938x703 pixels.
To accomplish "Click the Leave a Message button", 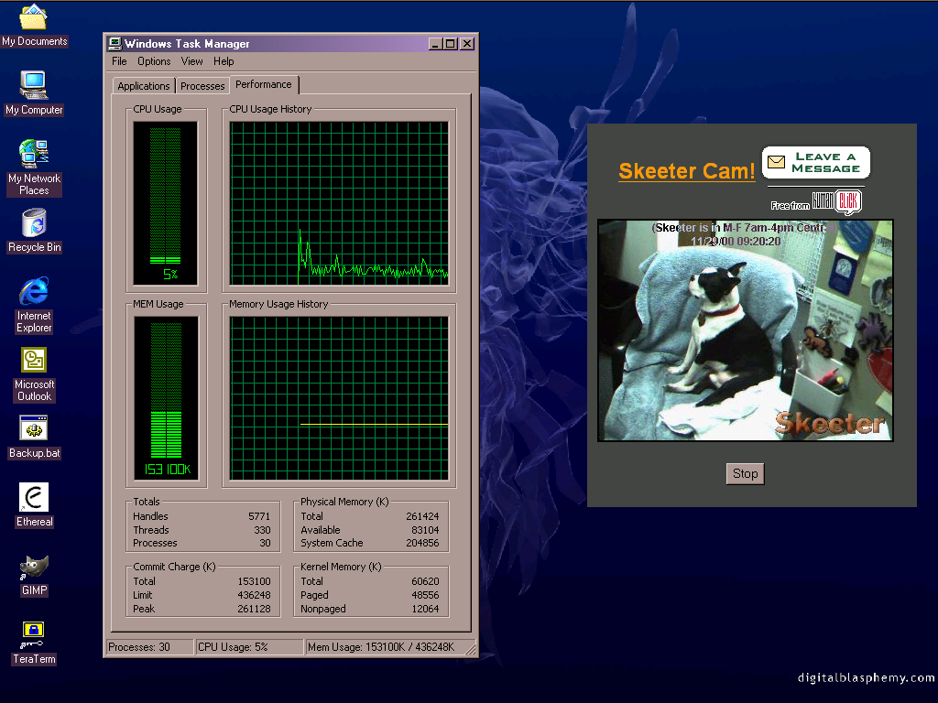I will [x=815, y=163].
